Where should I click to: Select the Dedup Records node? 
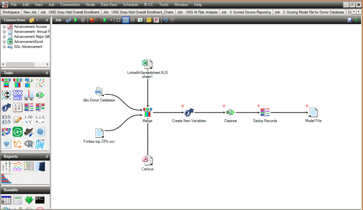point(265,113)
